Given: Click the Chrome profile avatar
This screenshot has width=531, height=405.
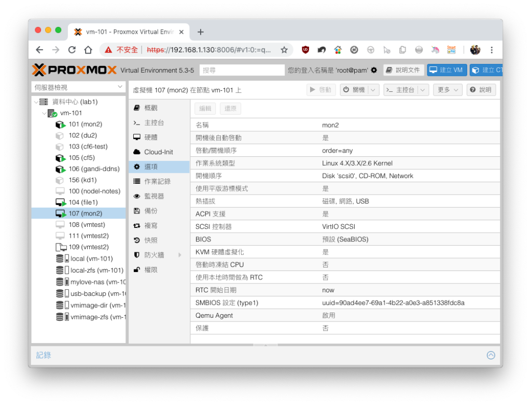Looking at the screenshot, I should pos(475,50).
